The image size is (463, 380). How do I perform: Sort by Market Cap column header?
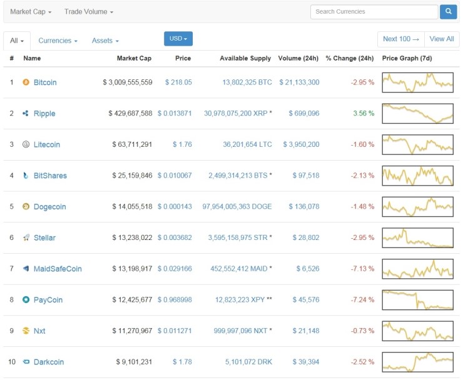point(134,58)
